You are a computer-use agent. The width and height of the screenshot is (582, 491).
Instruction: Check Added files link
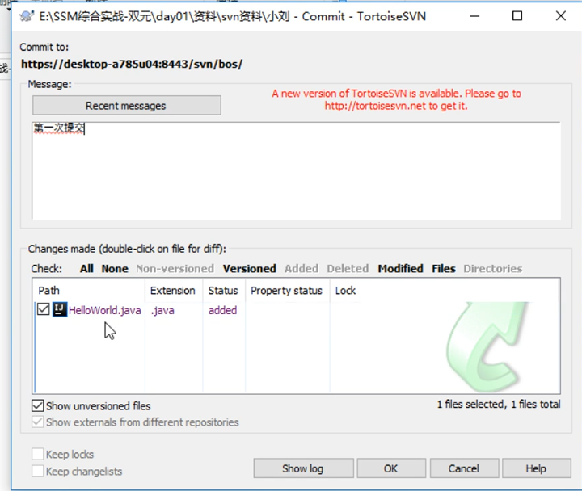click(x=302, y=268)
